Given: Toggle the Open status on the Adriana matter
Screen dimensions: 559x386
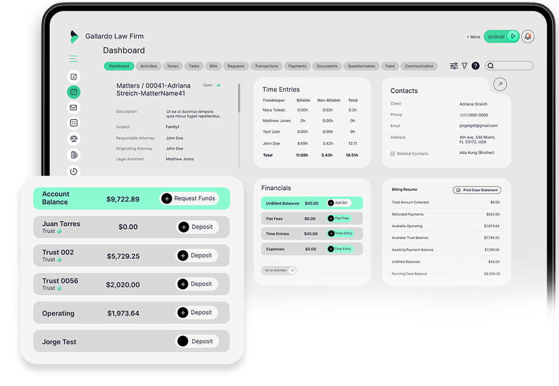Looking at the screenshot, I should [218, 85].
